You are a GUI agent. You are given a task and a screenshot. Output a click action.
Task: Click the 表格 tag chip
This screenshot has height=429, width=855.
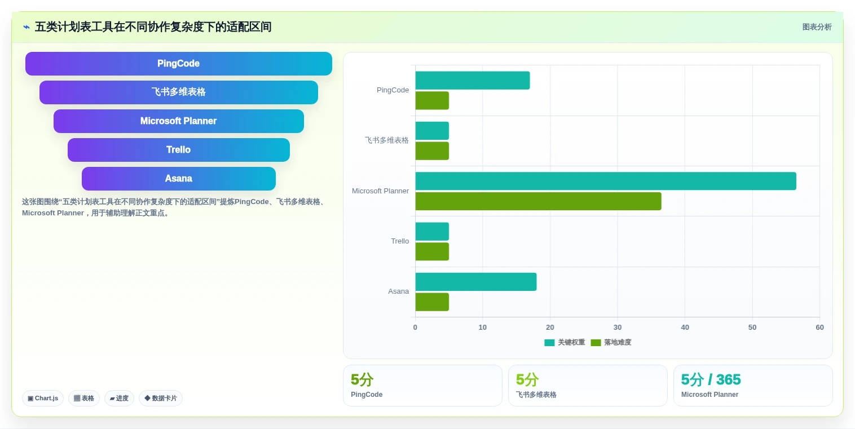coord(84,398)
